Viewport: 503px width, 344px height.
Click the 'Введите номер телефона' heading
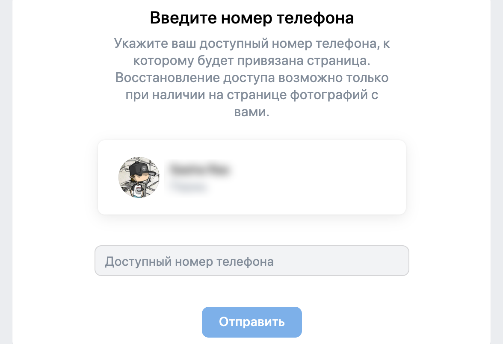251,17
